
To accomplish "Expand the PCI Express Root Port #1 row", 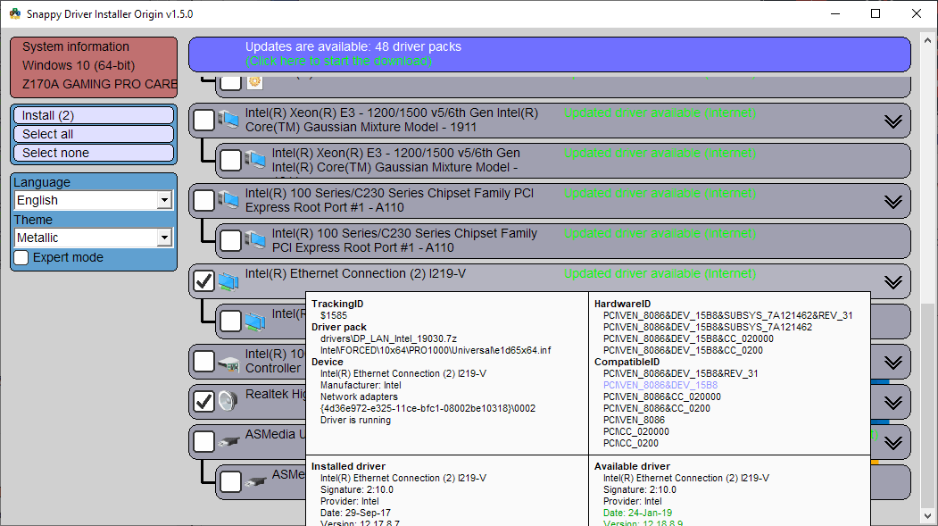I will 893,202.
